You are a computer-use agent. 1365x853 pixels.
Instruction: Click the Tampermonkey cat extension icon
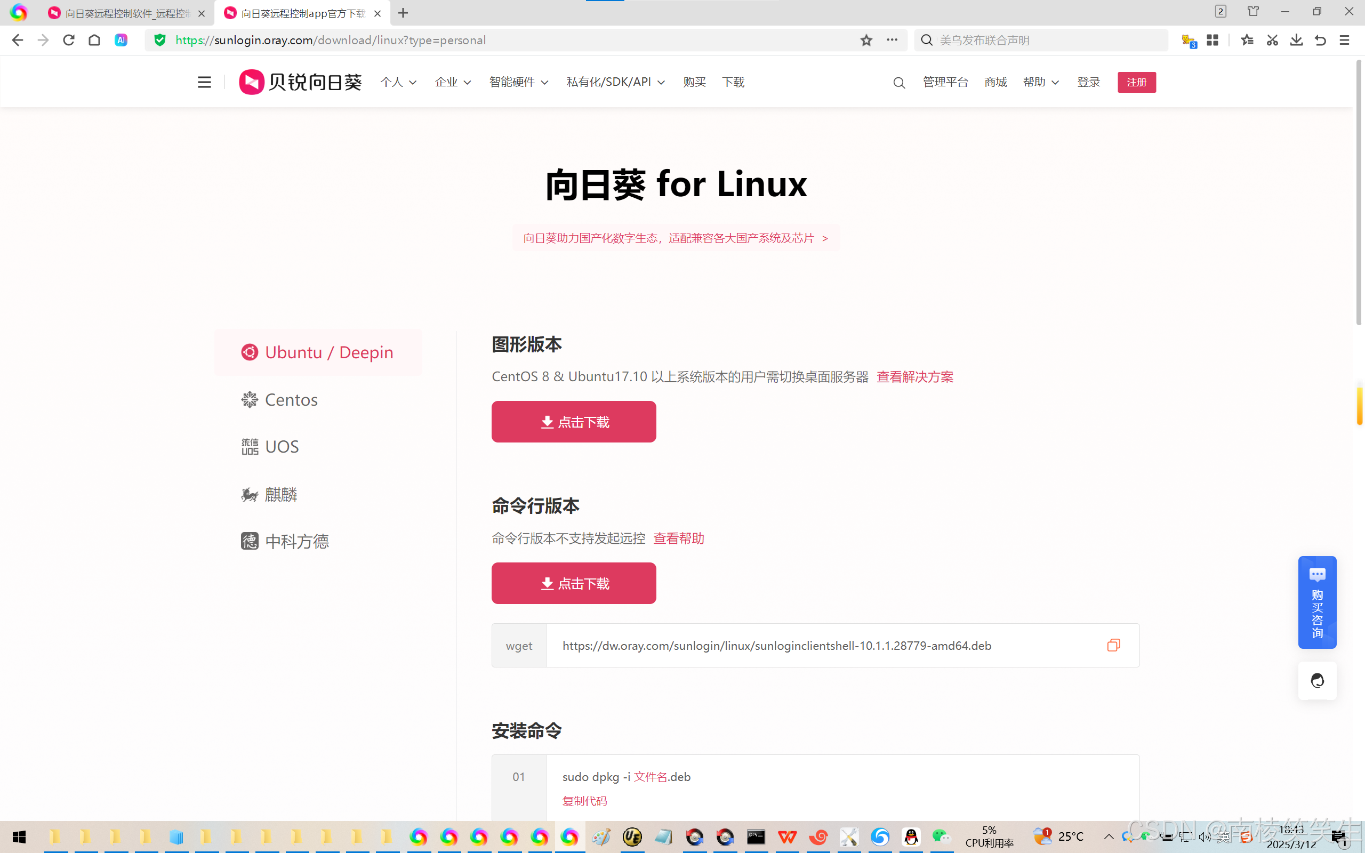1189,41
